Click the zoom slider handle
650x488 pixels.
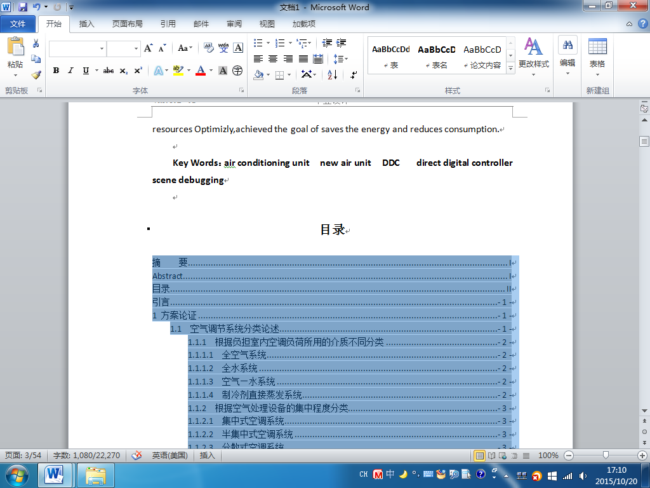click(606, 456)
